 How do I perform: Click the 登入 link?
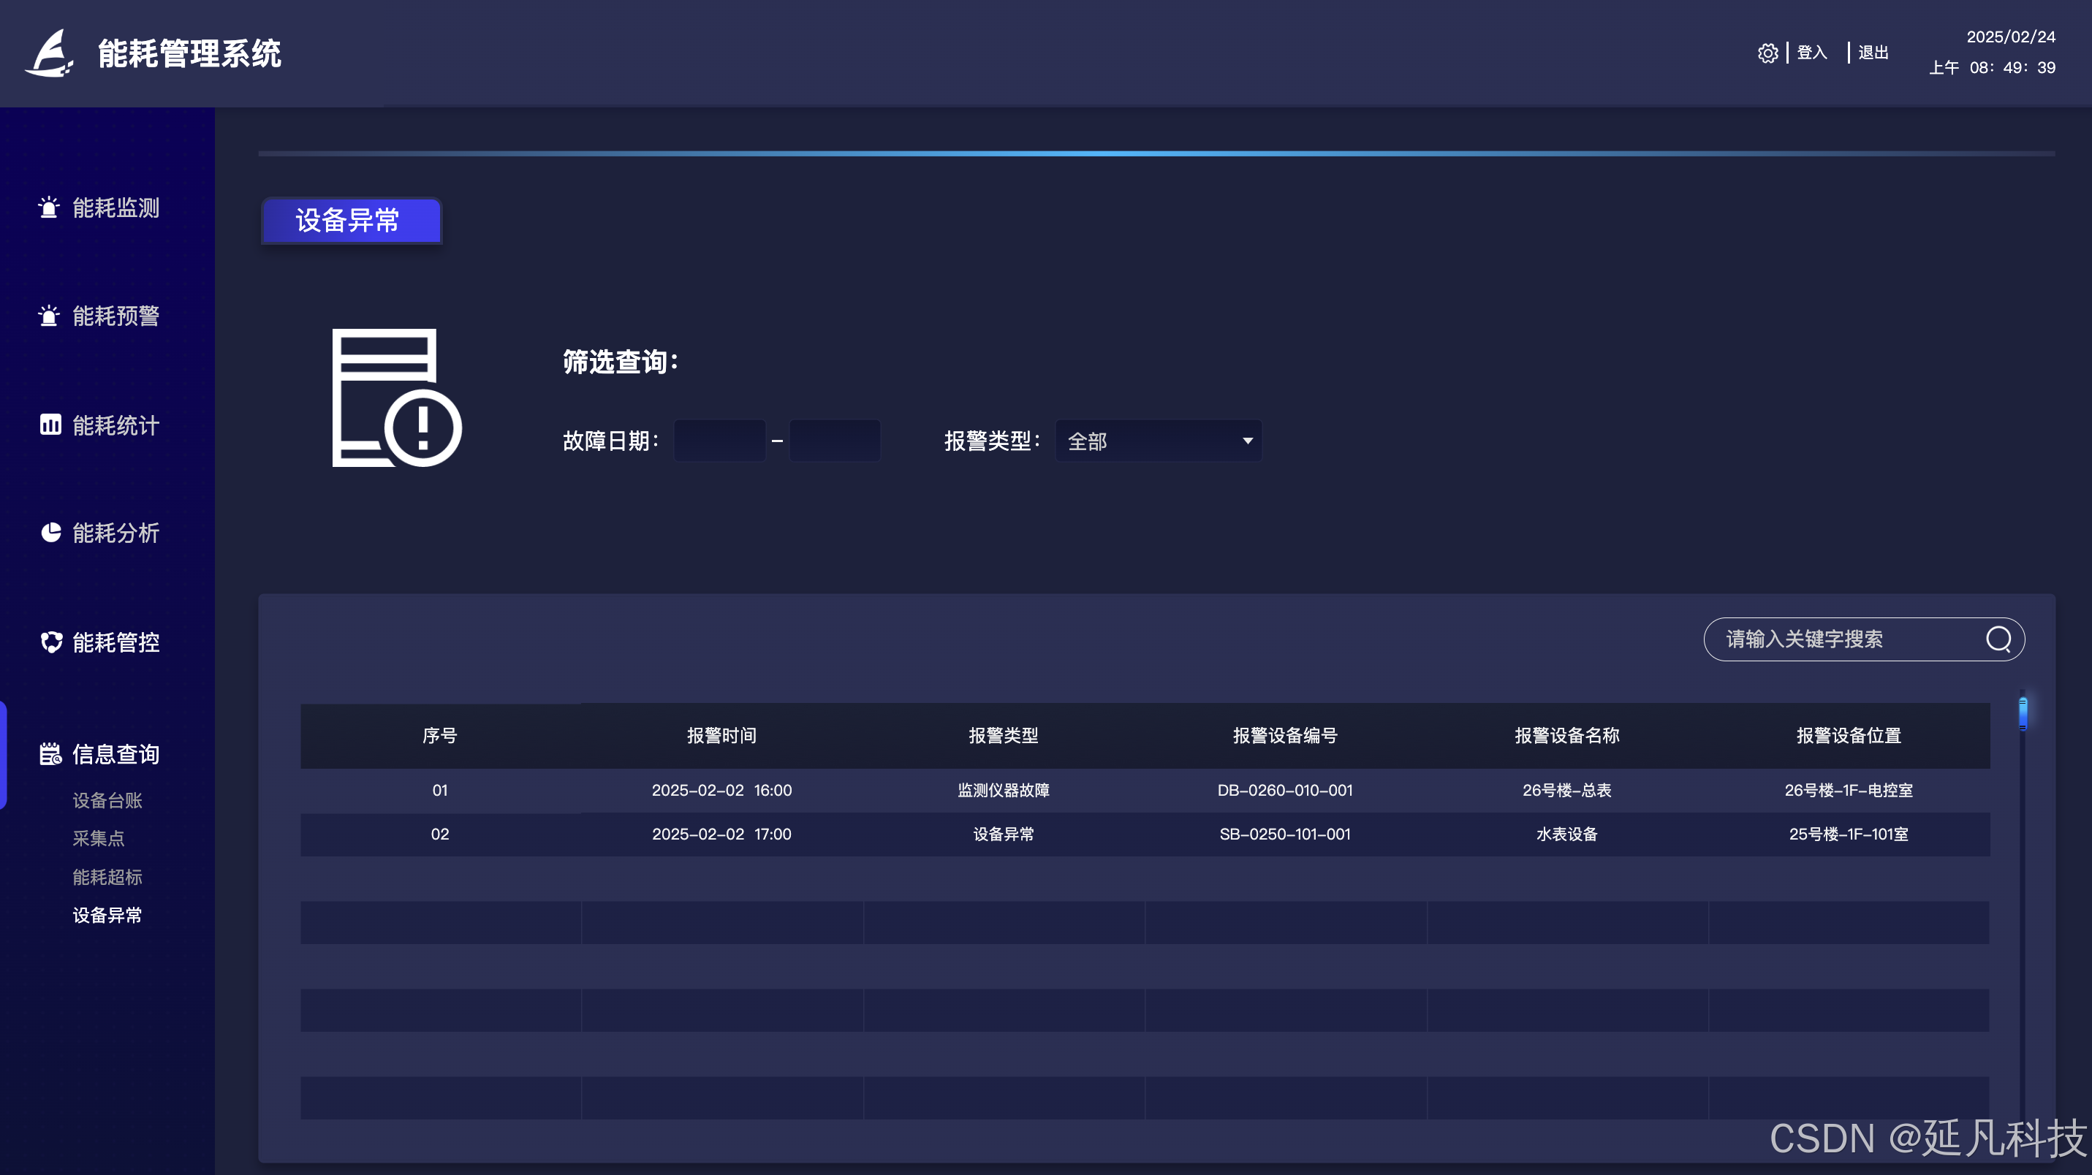(x=1812, y=53)
